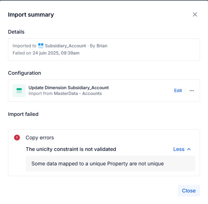Close the Import summary dialog with X
This screenshot has height=204, width=208.
click(x=195, y=14)
